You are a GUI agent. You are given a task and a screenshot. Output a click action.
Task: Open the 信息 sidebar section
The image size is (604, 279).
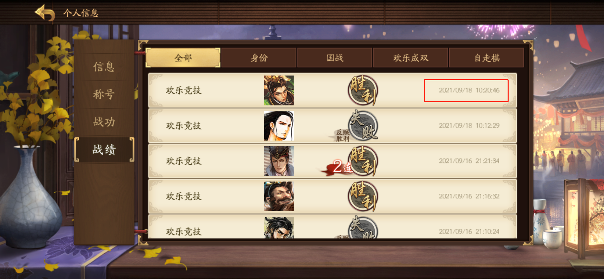tap(104, 67)
